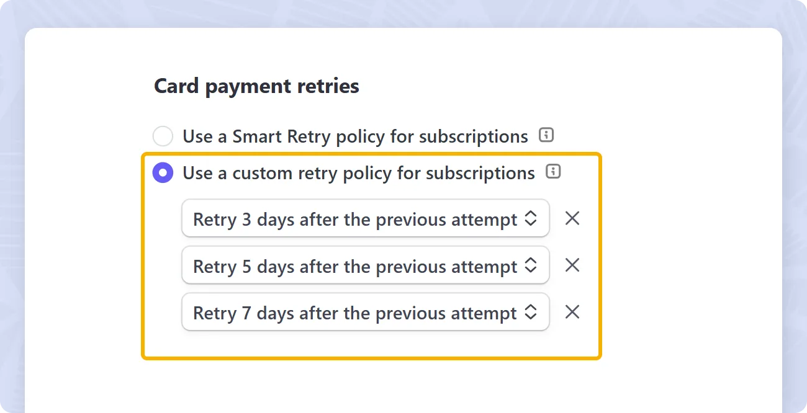The height and width of the screenshot is (413, 807).
Task: Select the Smart Retry policy radio button
Action: click(163, 136)
